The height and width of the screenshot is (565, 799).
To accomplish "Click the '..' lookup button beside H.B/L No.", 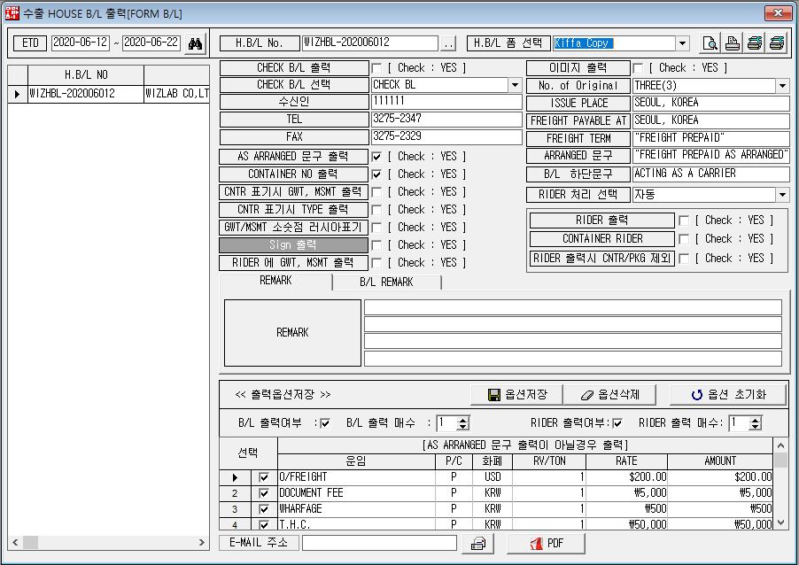I will [x=448, y=44].
